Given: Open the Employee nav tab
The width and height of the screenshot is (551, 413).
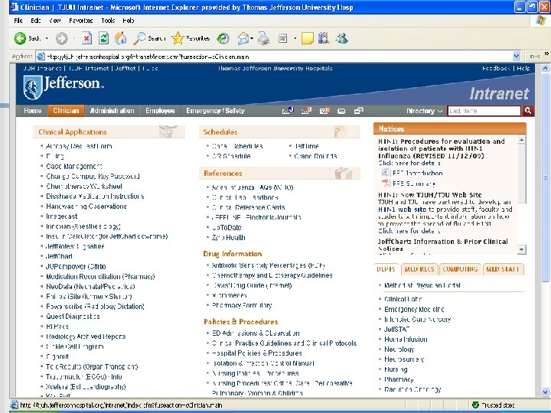Looking at the screenshot, I should coord(160,111).
